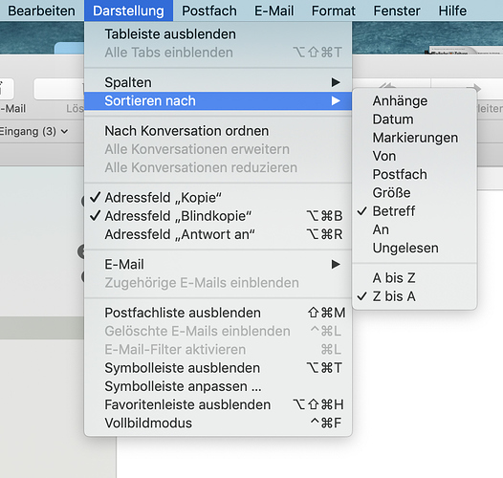The image size is (503, 478).
Task: Choose Postfachliste ausblenden
Action: (218, 313)
